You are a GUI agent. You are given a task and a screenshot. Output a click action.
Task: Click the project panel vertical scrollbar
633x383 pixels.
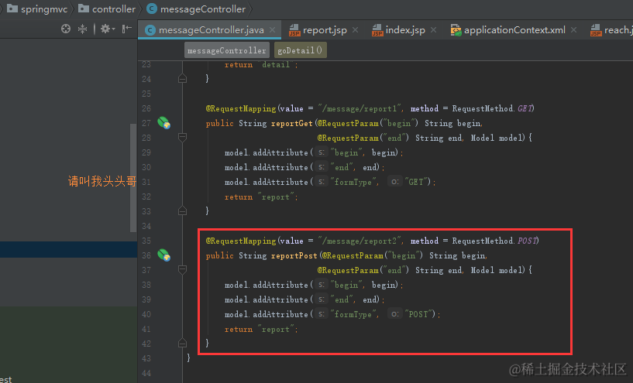(x=133, y=177)
